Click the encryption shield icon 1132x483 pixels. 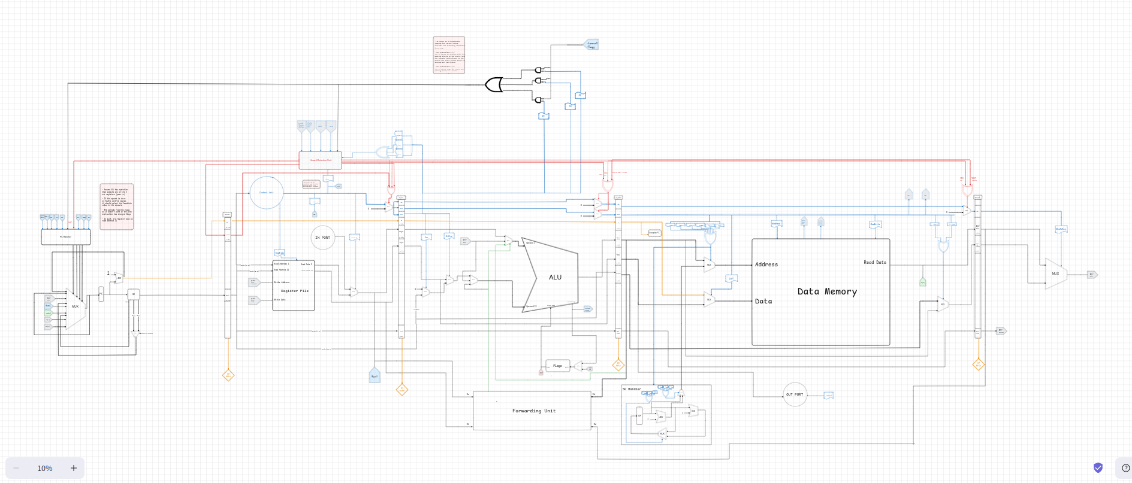[x=1098, y=468]
